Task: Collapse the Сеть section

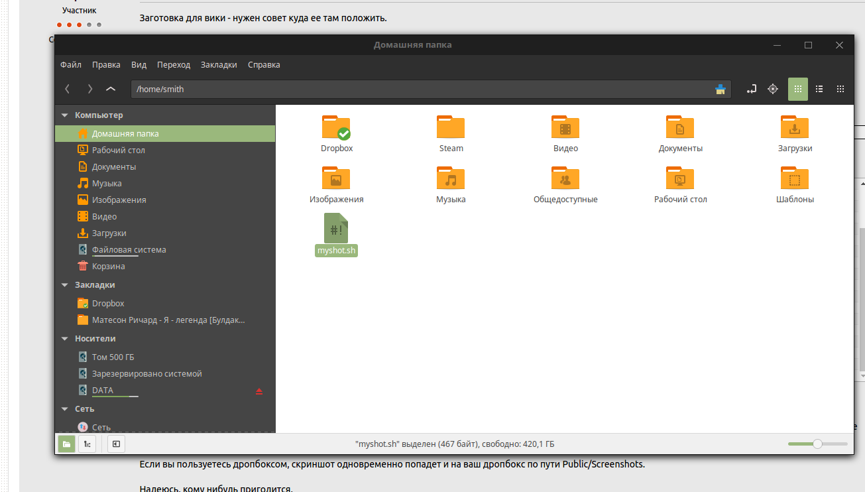Action: click(64, 409)
